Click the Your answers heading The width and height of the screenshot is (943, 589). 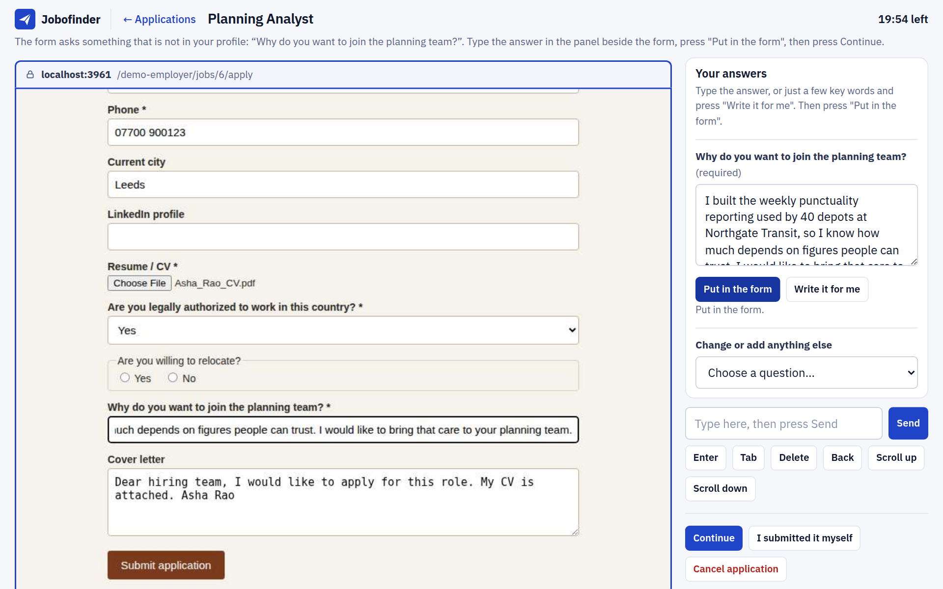[x=731, y=74]
